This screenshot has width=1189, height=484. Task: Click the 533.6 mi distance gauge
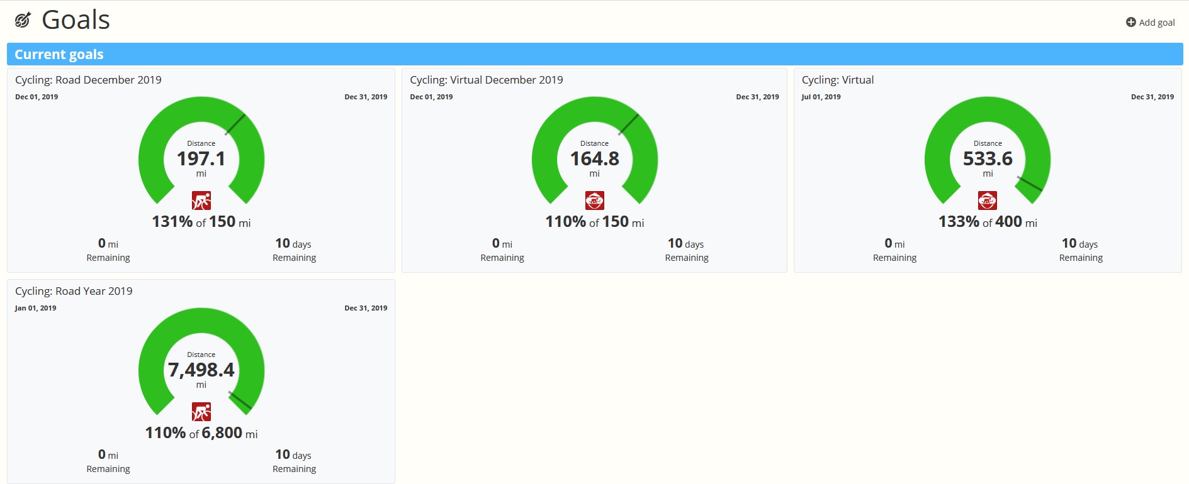(x=988, y=151)
